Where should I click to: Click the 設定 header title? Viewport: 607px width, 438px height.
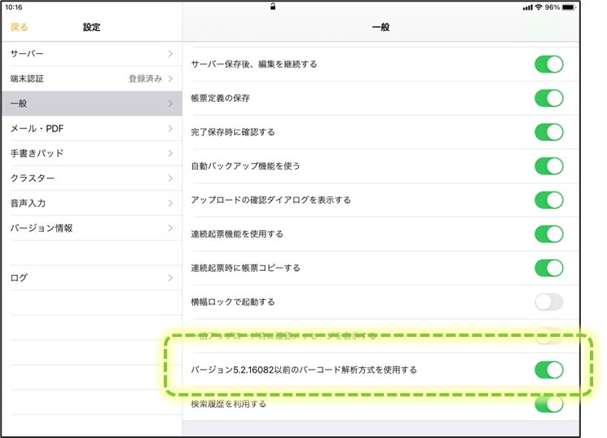(92, 27)
